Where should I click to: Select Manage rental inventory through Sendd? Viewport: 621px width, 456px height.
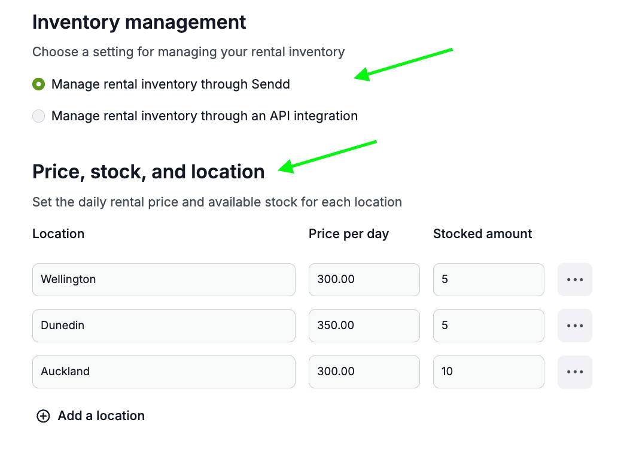click(39, 84)
